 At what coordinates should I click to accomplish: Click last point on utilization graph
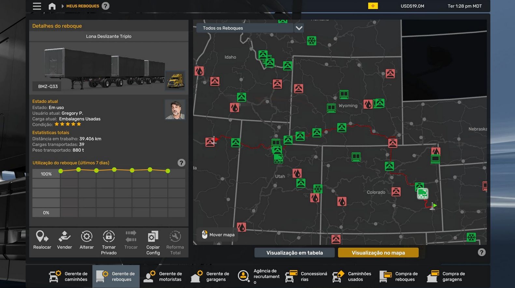(168, 171)
